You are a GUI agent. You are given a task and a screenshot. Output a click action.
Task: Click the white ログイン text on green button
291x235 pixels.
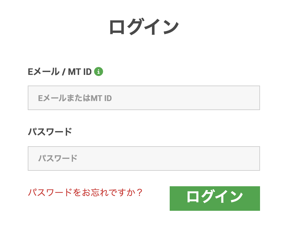(215, 197)
